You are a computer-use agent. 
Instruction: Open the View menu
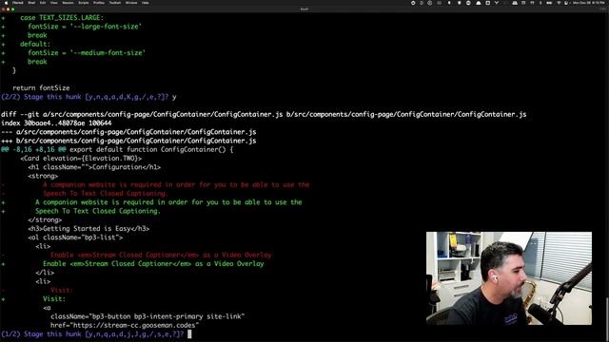(x=54, y=3)
